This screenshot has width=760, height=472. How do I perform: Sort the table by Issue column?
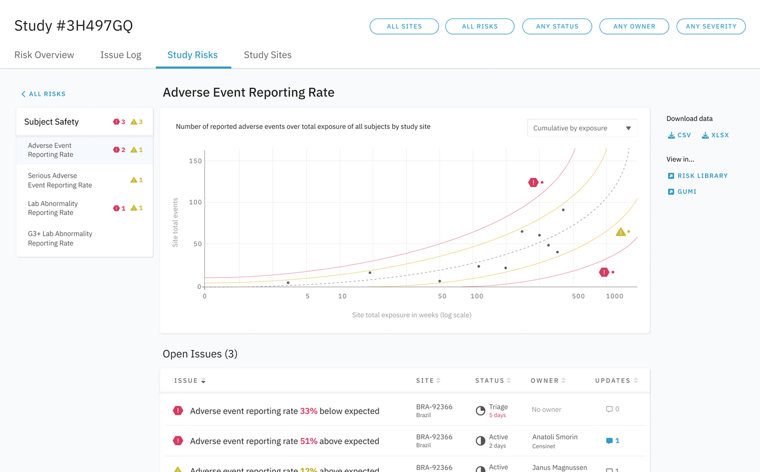click(x=190, y=381)
